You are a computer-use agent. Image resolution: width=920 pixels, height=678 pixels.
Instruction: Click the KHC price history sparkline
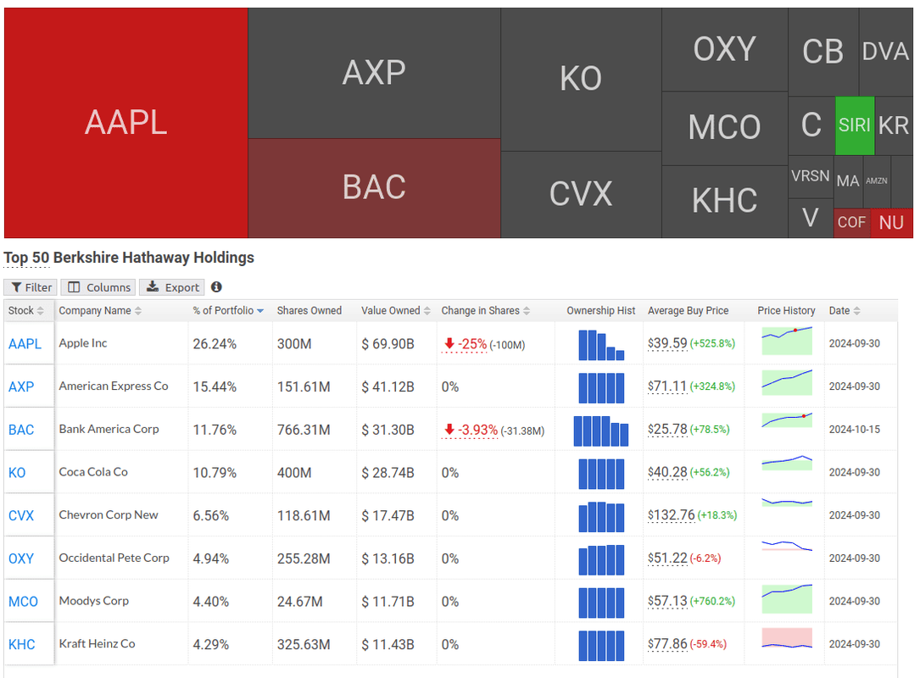(x=787, y=639)
